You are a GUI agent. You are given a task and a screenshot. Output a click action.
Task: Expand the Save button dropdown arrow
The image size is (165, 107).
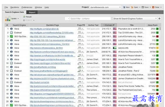pyautogui.click(x=150, y=7)
